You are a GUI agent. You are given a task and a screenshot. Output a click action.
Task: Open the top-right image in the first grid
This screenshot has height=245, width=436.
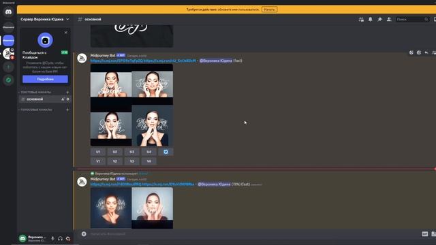tap(153, 84)
